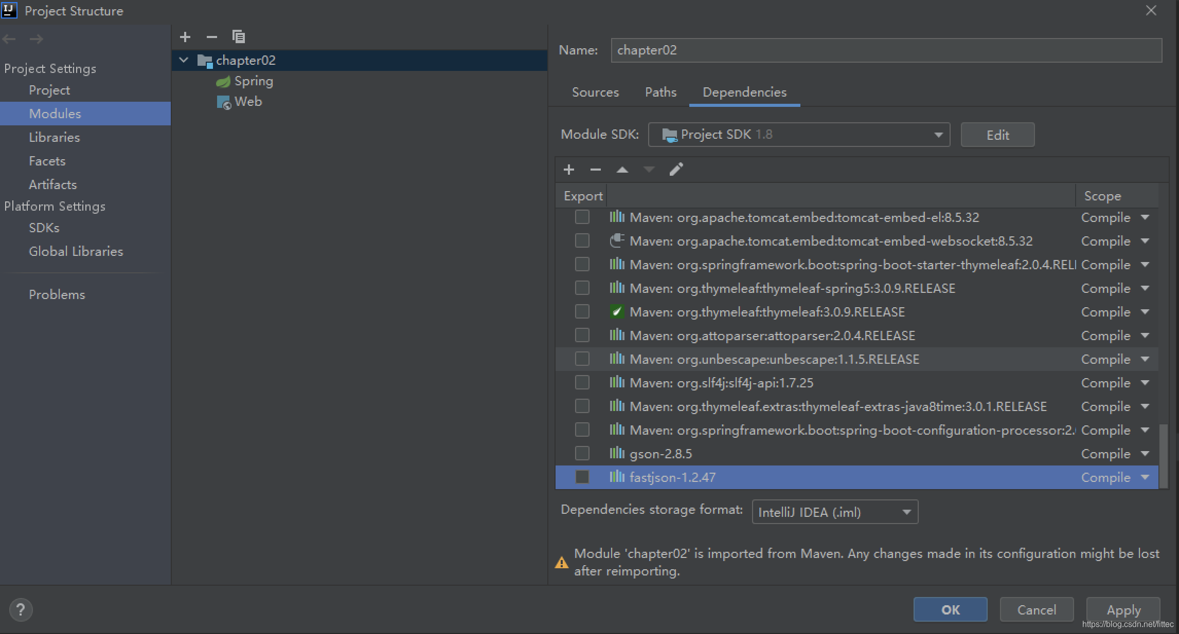Toggle the export checkbox for thymeleaf-spring5
1179x634 pixels.
click(582, 288)
